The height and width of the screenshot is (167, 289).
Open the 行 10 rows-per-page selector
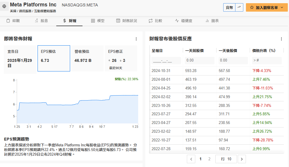[226, 159]
